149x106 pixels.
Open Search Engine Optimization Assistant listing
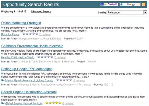(x=29, y=92)
